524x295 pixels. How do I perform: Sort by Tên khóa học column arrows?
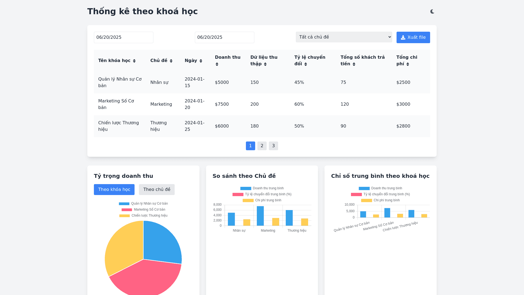(134, 61)
